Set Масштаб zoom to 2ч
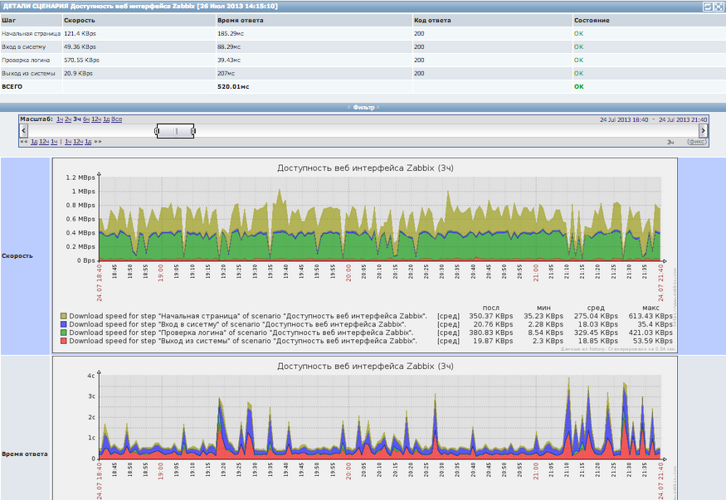This screenshot has width=726, height=500. (68, 119)
